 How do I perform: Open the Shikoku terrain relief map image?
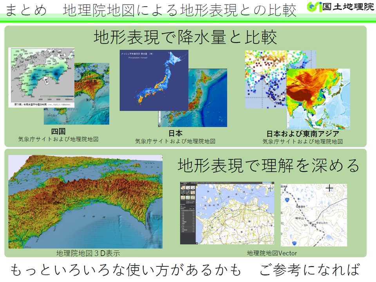coord(92,94)
